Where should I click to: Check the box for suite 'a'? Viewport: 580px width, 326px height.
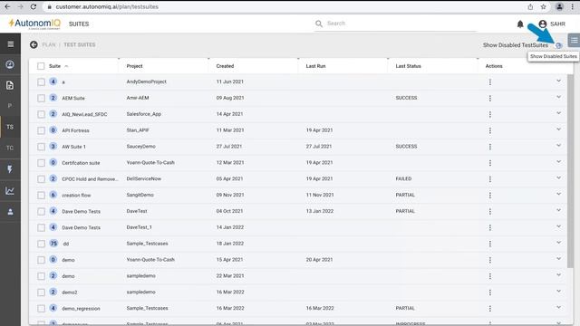[41, 82]
